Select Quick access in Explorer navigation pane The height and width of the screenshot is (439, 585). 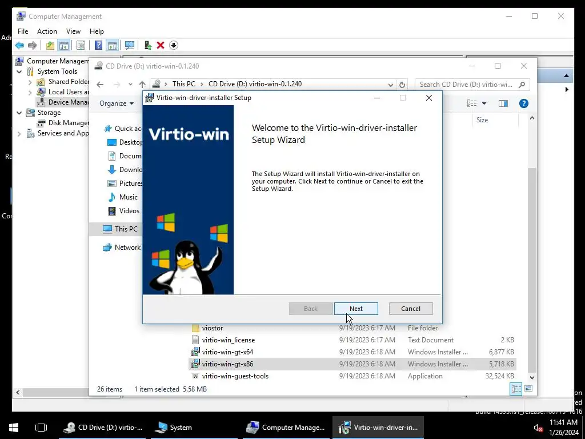pos(123,129)
